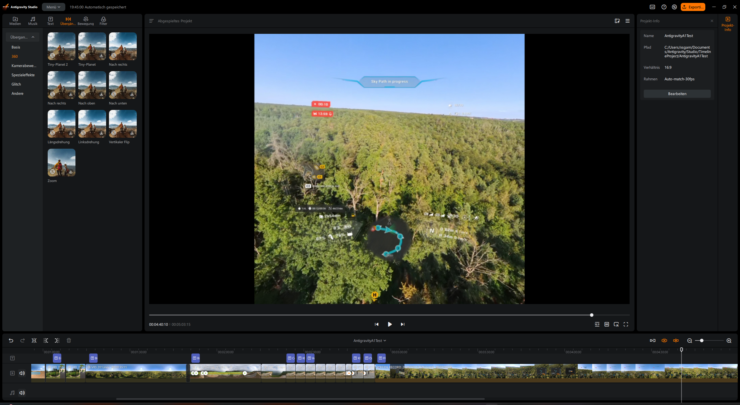The width and height of the screenshot is (740, 405).
Task: Expand the AntigravityA1Test project dropdown
Action: [x=370, y=340]
